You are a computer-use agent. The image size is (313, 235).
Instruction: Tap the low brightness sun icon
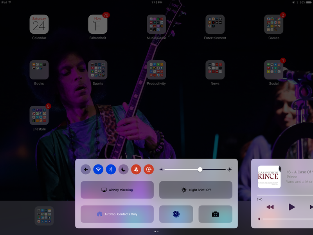pyautogui.click(x=161, y=170)
